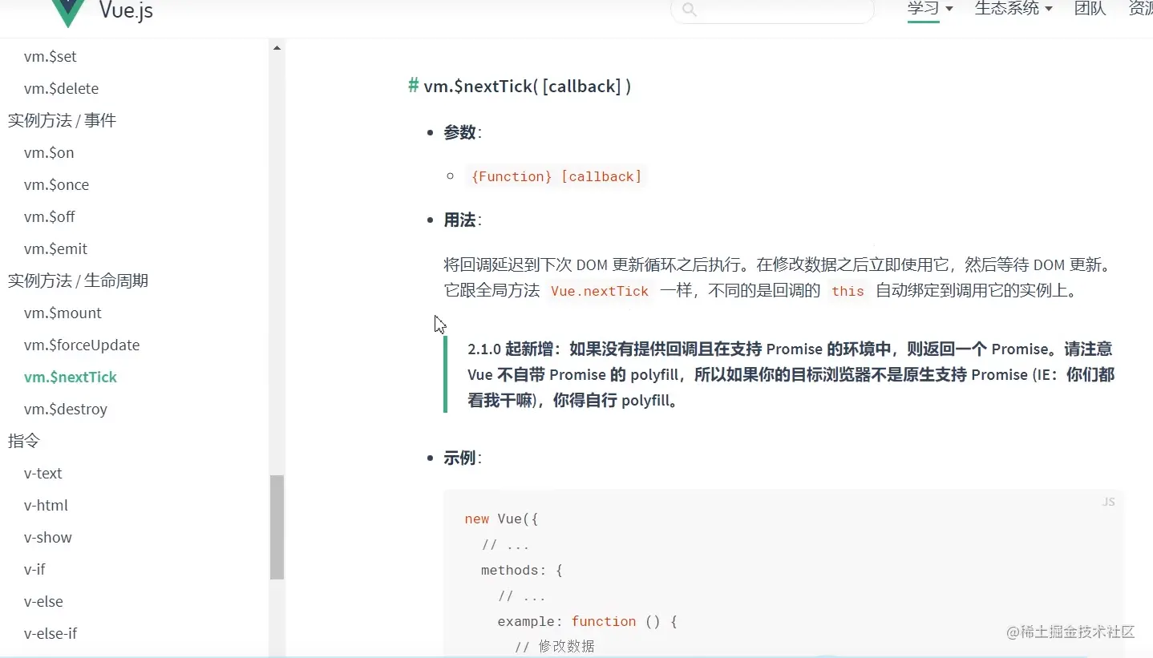Go to vm.$forceUpdate in sidebar
1153x658 pixels.
[82, 345]
